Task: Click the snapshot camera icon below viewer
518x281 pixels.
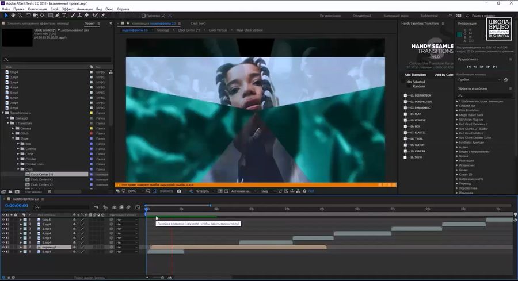Action: (179, 191)
